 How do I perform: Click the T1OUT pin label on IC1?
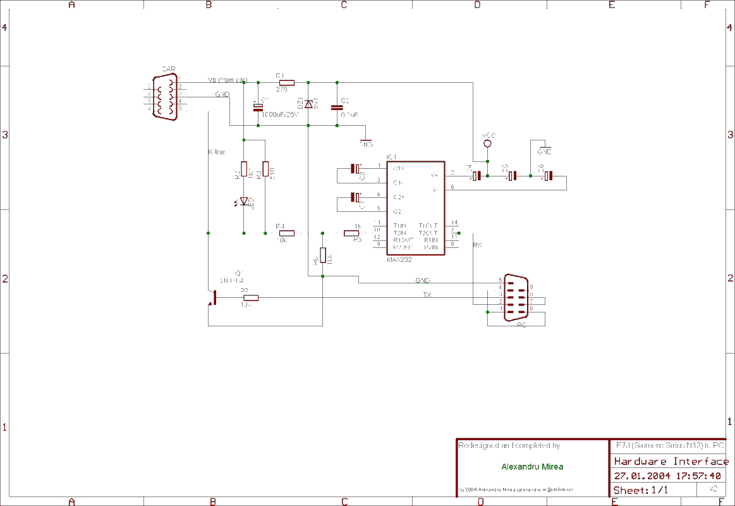(x=428, y=226)
